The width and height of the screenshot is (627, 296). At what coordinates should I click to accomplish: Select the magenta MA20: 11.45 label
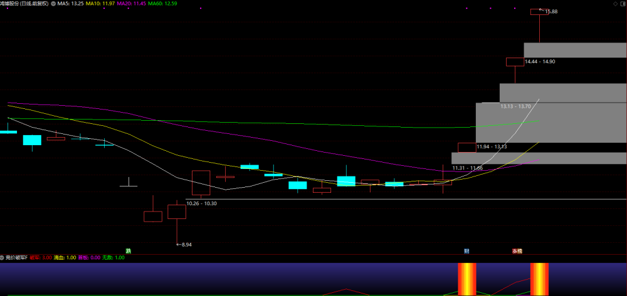(x=131, y=4)
